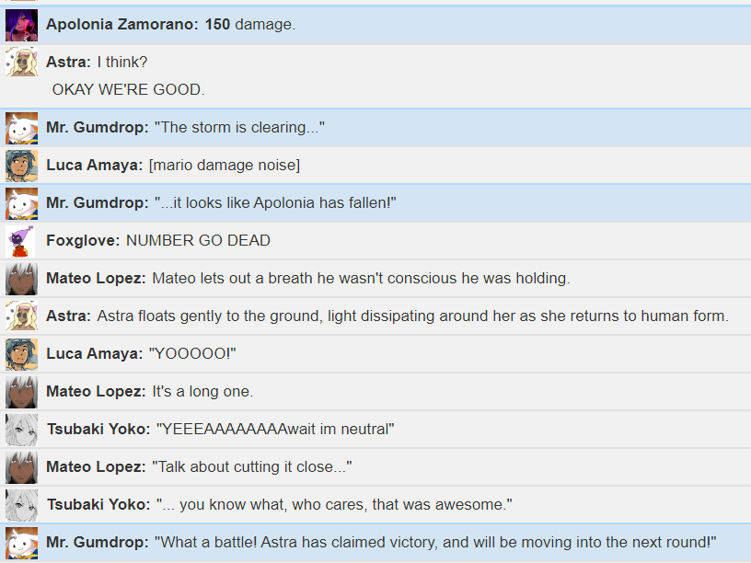Image resolution: width=751 pixels, height=563 pixels.
Task: Click the "NUMBER GO DEAD" message text
Action: [x=198, y=240]
